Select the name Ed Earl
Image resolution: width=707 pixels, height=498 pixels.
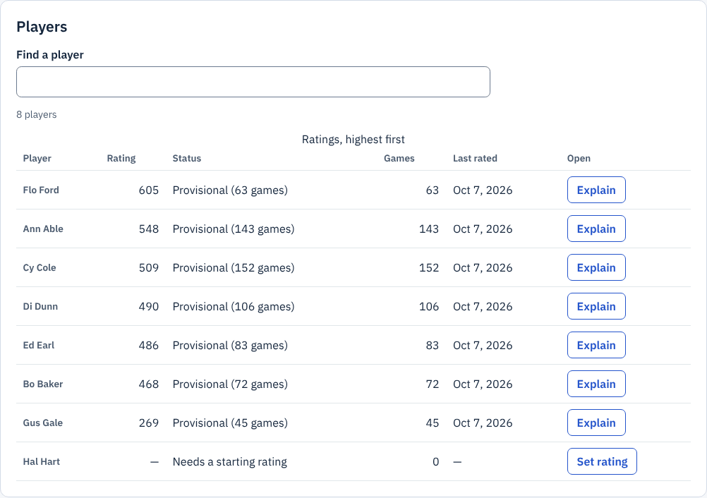39,345
